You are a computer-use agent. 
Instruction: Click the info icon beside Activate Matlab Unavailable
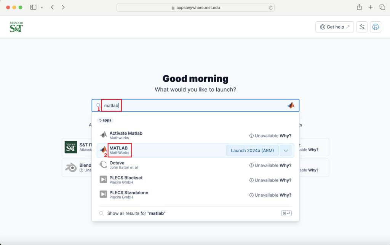251,136
